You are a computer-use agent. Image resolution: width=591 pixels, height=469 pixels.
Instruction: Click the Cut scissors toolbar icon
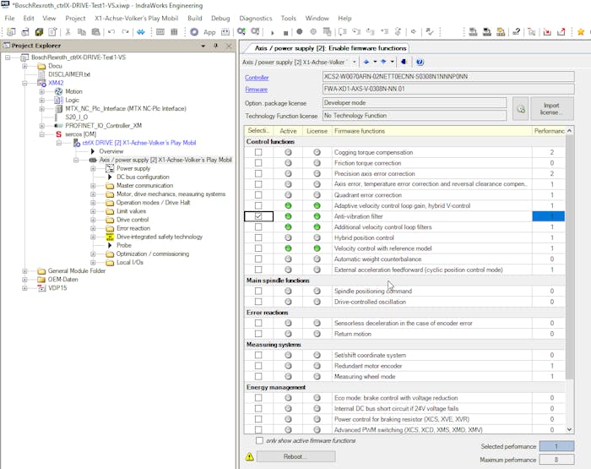68,32
